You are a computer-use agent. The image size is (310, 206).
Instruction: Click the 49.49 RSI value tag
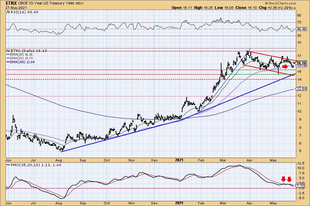(301, 29)
